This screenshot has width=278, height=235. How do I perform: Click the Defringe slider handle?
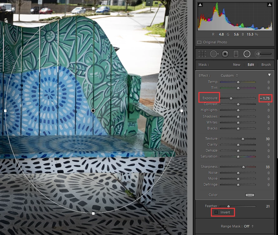(x=238, y=185)
